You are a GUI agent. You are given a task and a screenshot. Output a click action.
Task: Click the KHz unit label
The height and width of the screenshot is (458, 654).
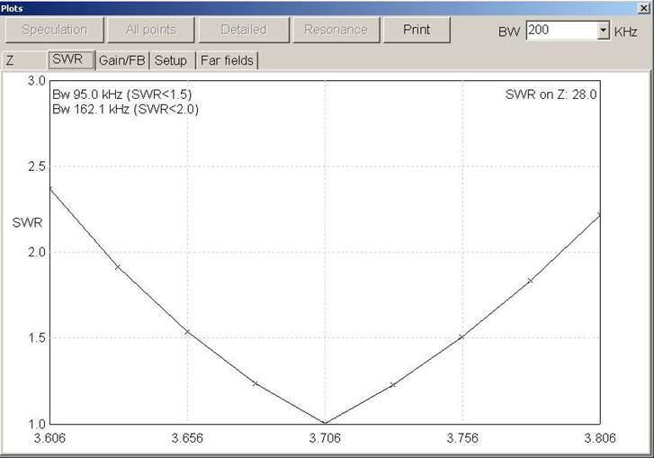[x=625, y=31]
